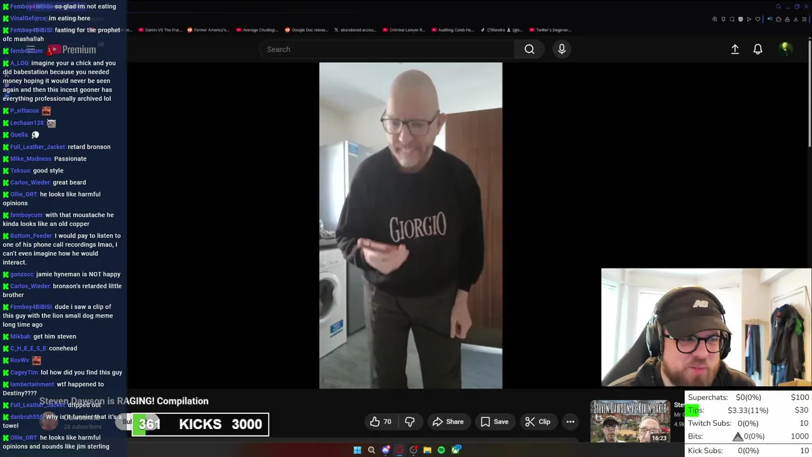Click the browser tab search icon
The height and width of the screenshot is (457, 812).
[778, 6]
